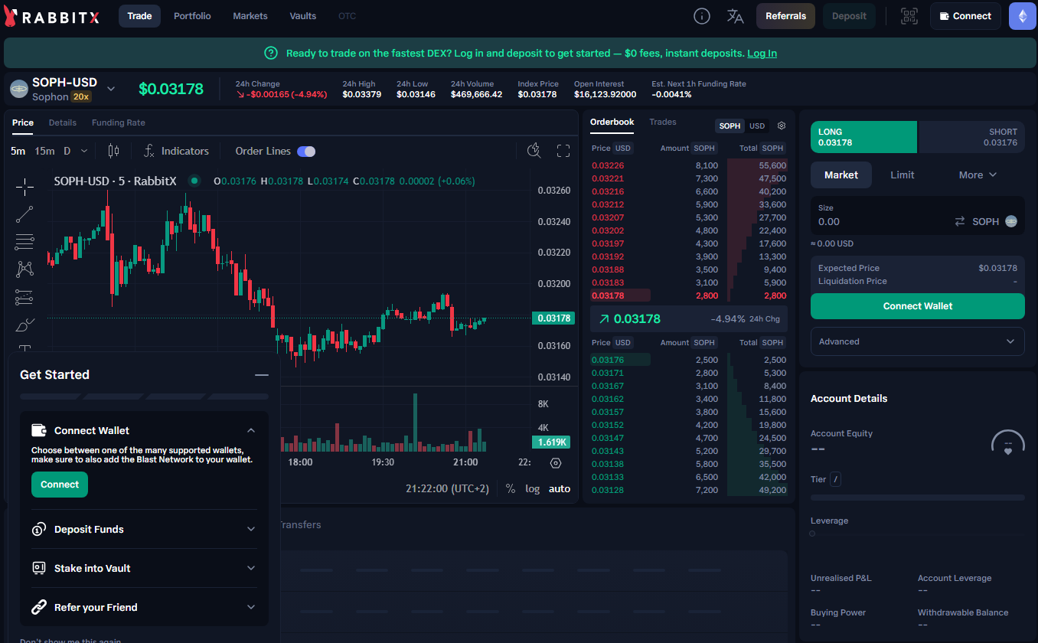Image resolution: width=1038 pixels, height=643 pixels.
Task: Select the Limit order tab
Action: 903,175
